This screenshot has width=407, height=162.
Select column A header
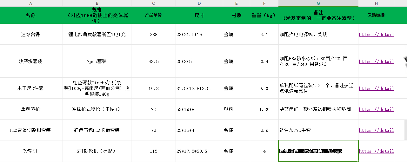(x=31, y=3)
